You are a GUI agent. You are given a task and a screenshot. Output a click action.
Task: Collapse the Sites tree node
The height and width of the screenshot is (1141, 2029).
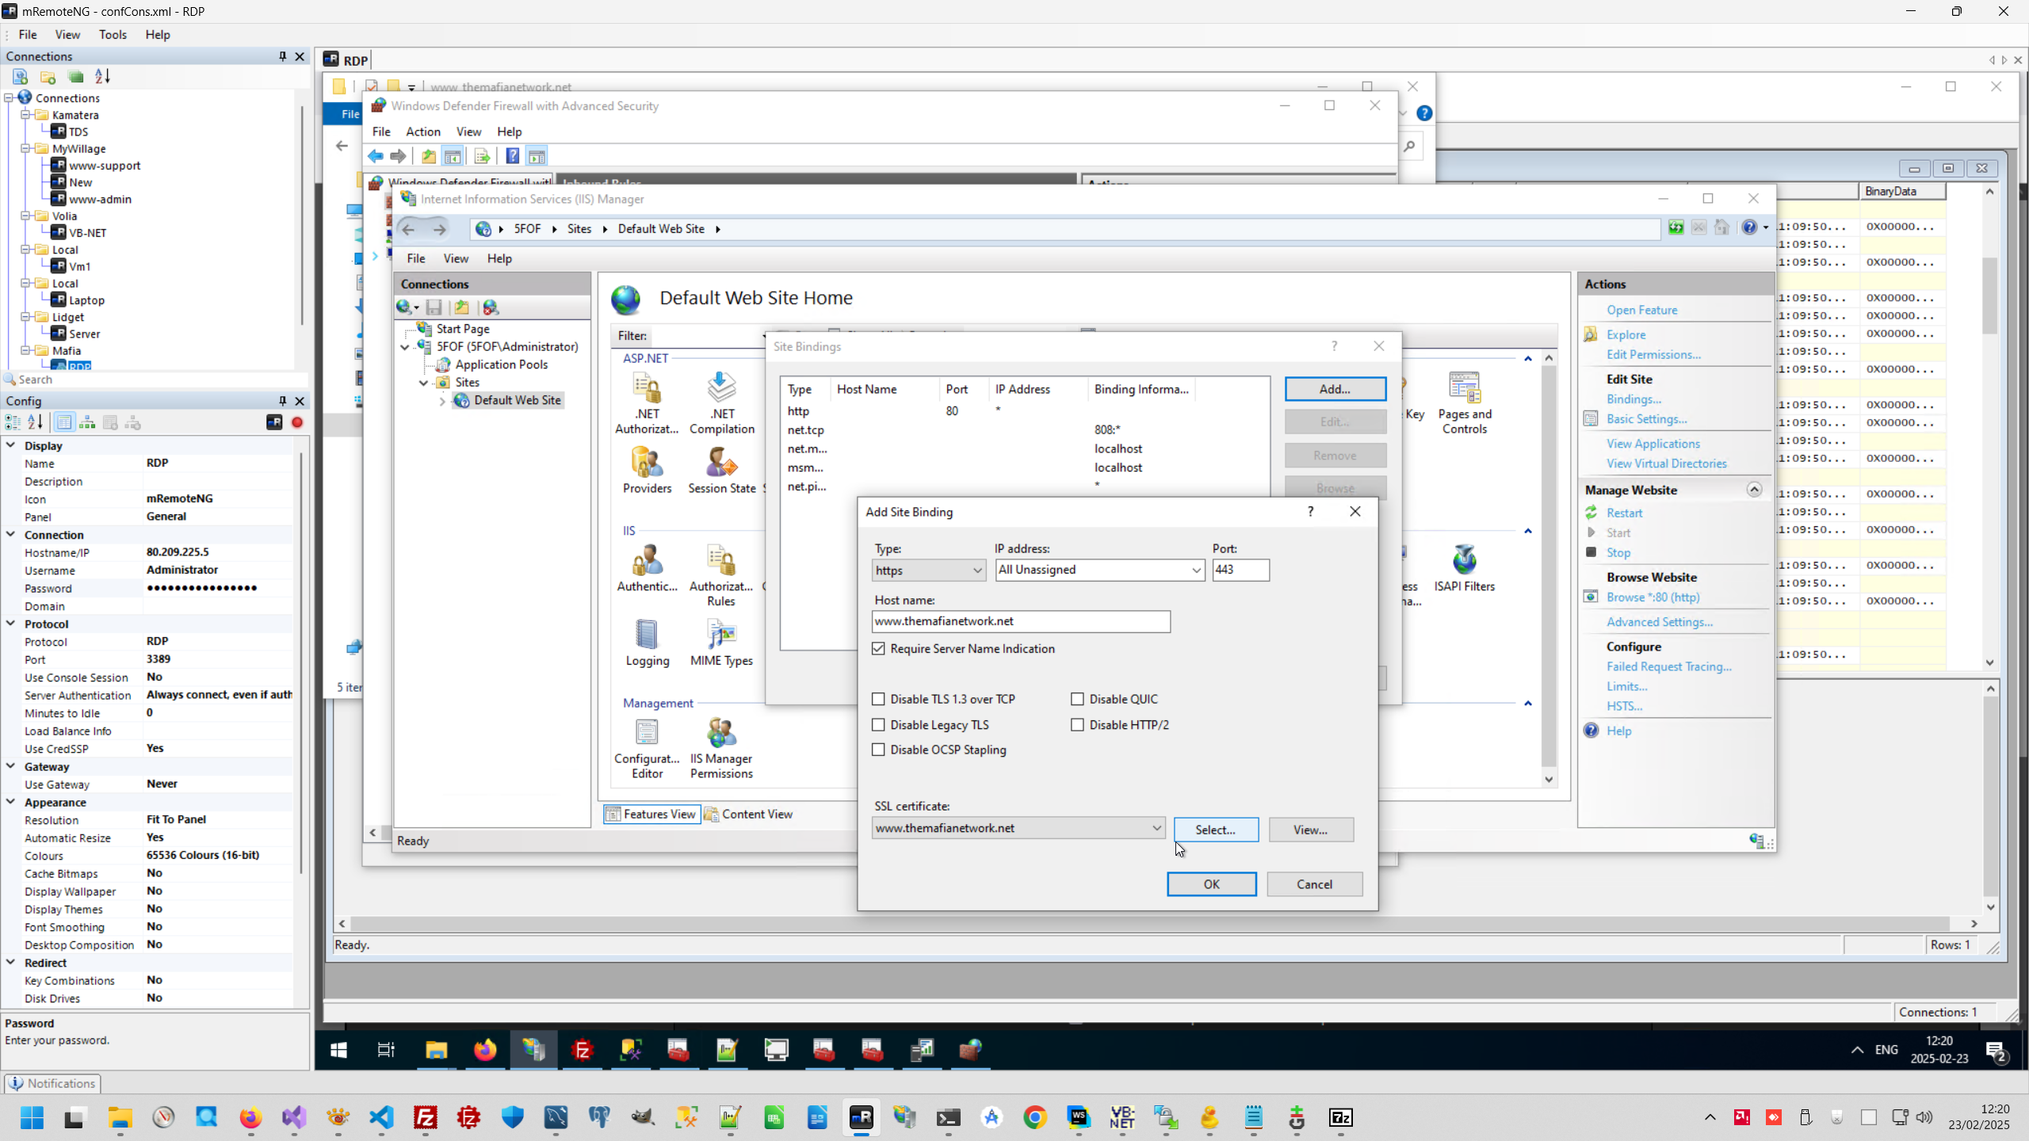pyautogui.click(x=423, y=382)
